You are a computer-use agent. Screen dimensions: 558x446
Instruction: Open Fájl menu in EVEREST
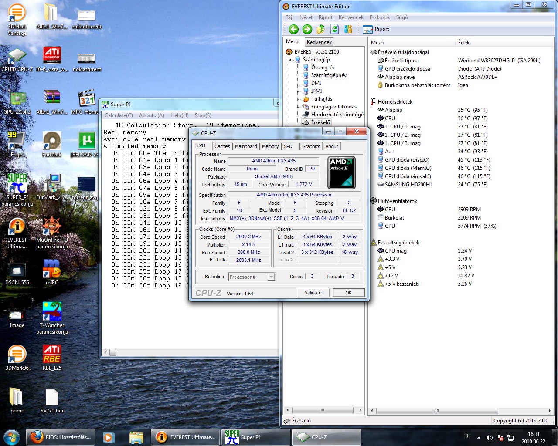pos(289,17)
